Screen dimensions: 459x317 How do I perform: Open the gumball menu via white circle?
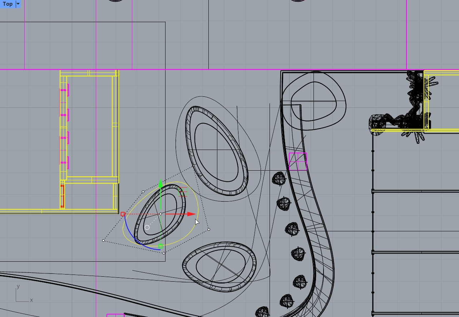(x=147, y=227)
